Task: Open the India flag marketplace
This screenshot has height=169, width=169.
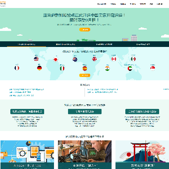Action: pos(108,69)
